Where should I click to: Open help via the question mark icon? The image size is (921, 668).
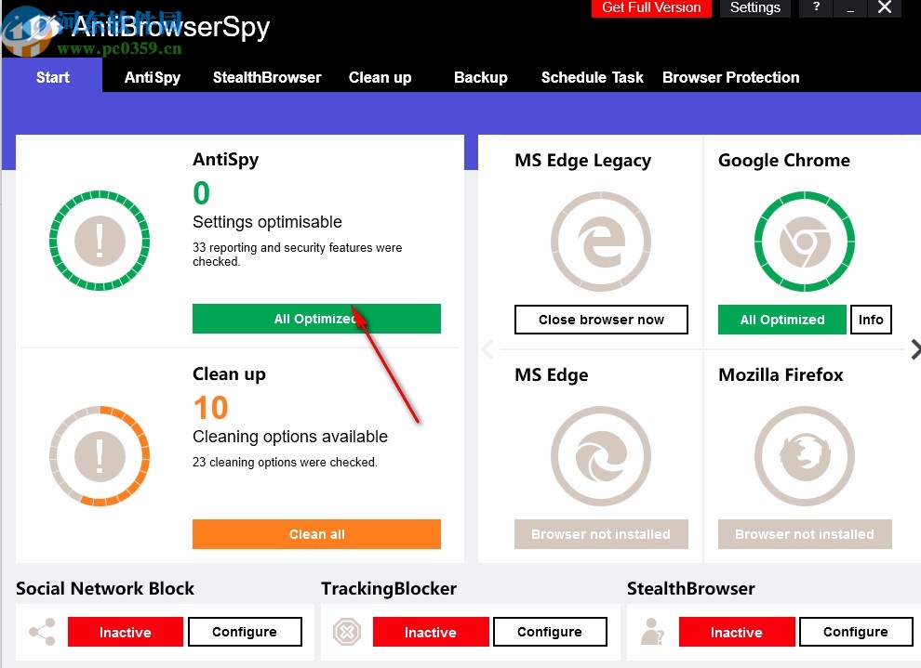[x=816, y=8]
